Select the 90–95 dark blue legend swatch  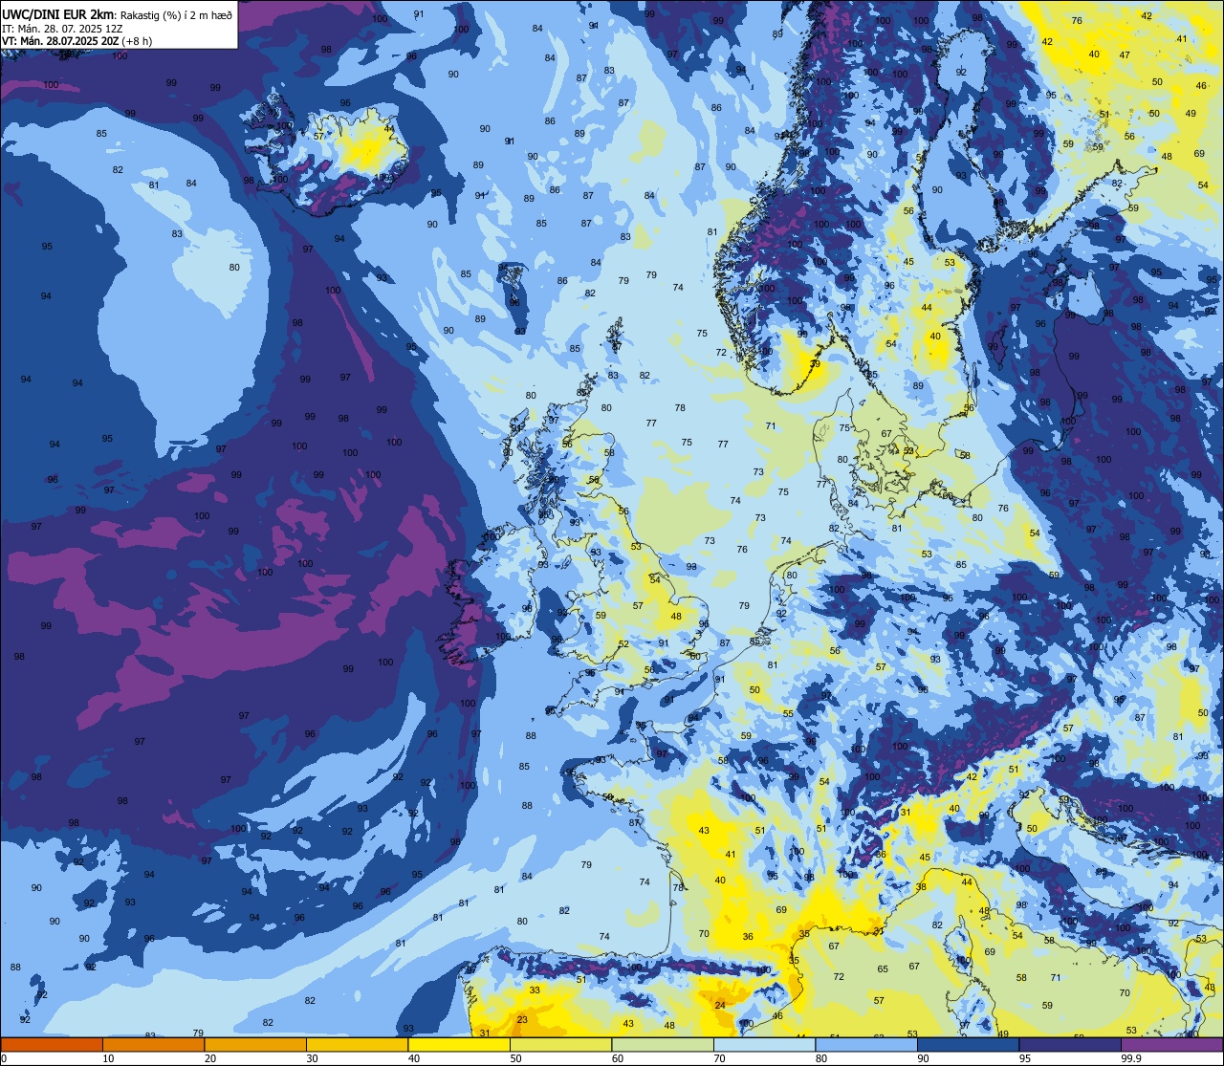[968, 1044]
